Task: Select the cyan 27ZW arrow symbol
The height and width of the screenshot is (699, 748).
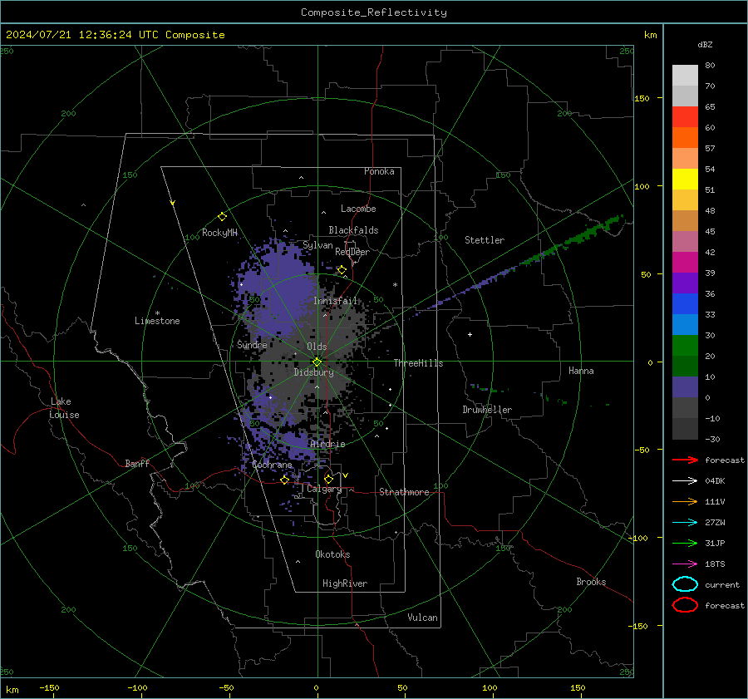Action: point(685,523)
